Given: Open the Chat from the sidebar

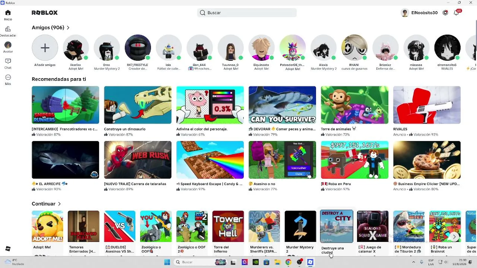Looking at the screenshot, I should [8, 63].
